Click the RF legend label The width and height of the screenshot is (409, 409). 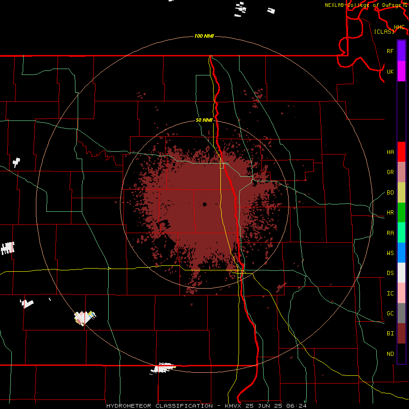(390, 51)
